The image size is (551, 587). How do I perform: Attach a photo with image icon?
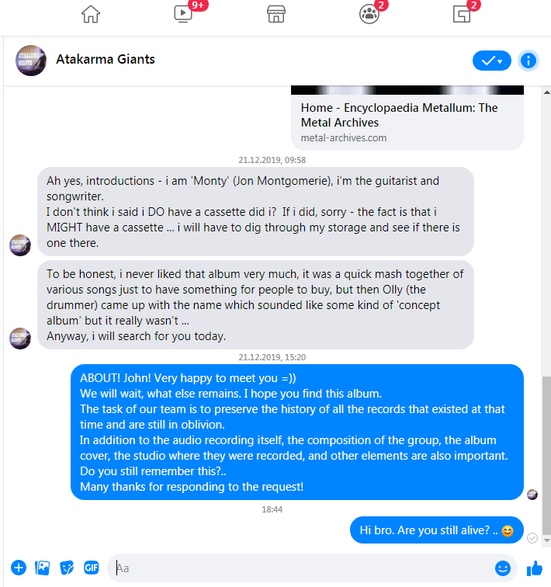42,568
